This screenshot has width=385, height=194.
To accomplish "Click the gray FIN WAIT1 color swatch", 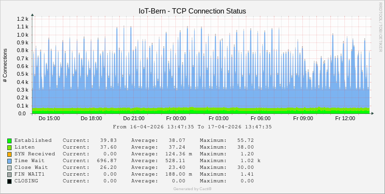I will pos(9,174).
